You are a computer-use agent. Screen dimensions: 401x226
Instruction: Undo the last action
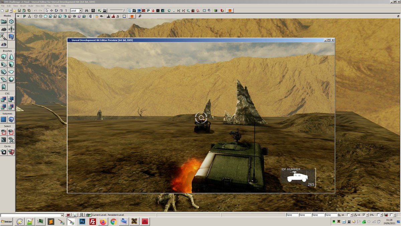[35, 11]
